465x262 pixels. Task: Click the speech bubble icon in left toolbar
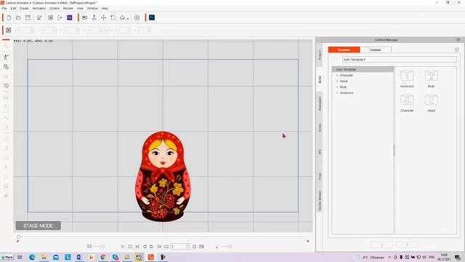pyautogui.click(x=6, y=86)
